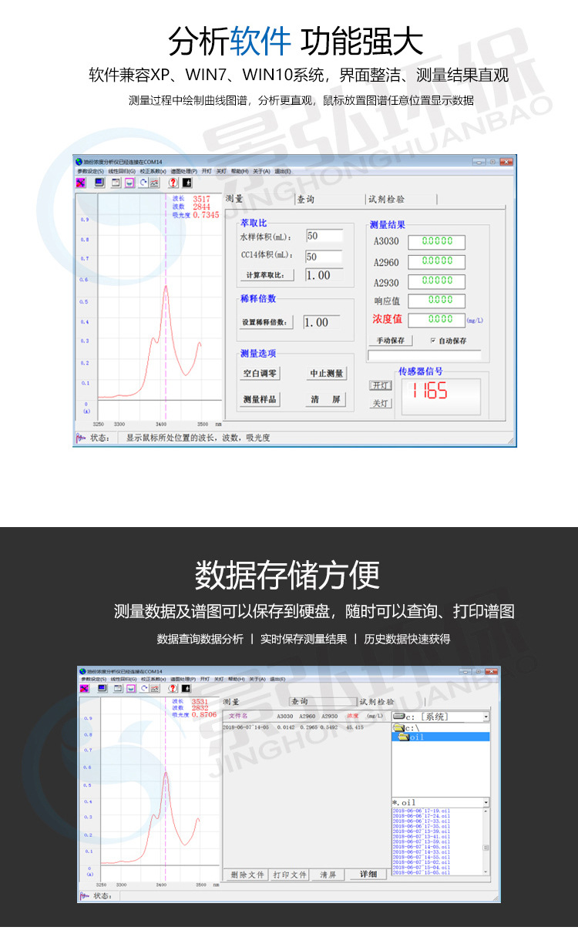Click the blue monitor icon in the data query window toolbar
This screenshot has width=578, height=937.
(102, 688)
